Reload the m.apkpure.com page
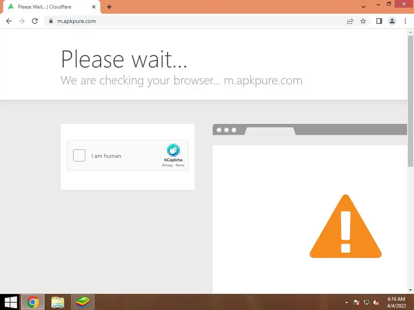The width and height of the screenshot is (414, 310). point(35,21)
